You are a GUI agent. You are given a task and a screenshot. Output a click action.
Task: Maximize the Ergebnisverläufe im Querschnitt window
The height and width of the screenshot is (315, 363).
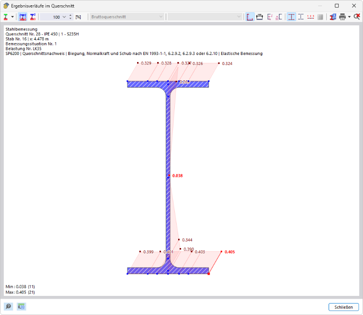[337, 6]
